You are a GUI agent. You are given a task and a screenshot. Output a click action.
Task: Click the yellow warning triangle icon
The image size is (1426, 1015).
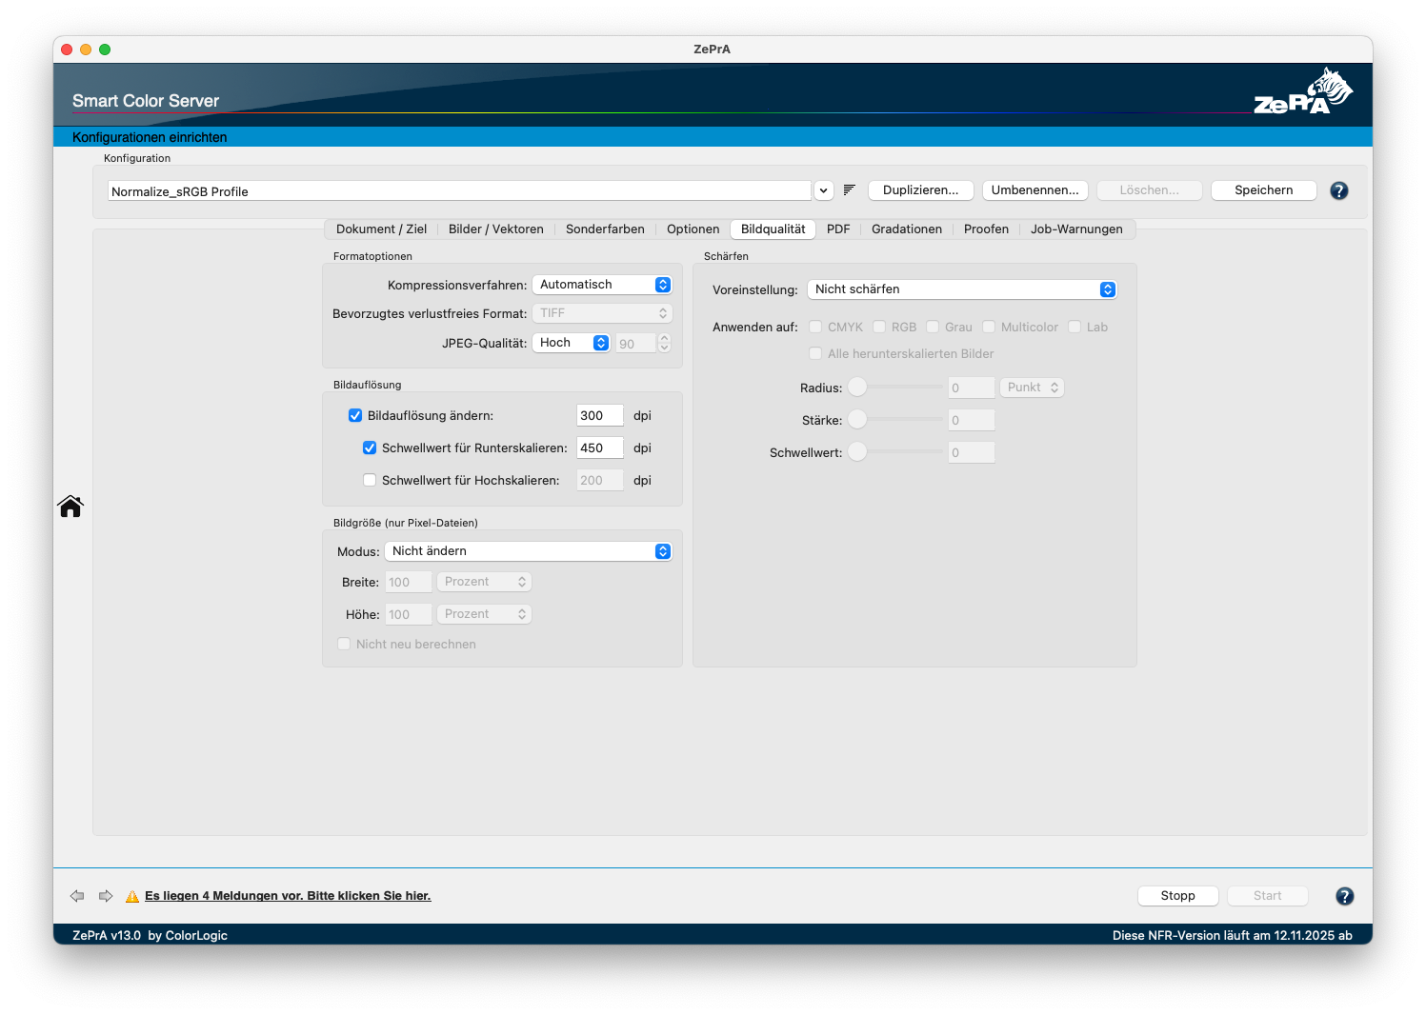132,896
